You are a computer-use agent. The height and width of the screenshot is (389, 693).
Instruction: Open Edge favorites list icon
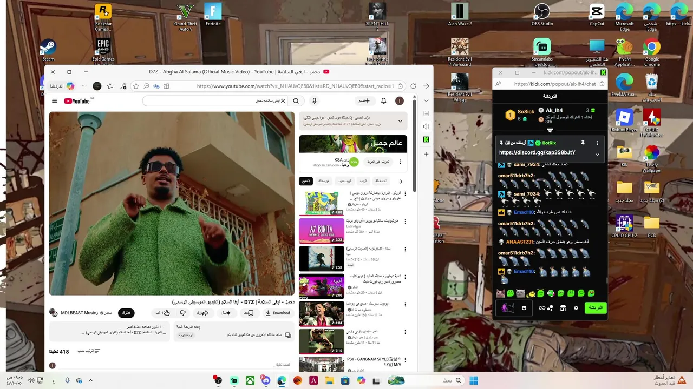tap(110, 86)
